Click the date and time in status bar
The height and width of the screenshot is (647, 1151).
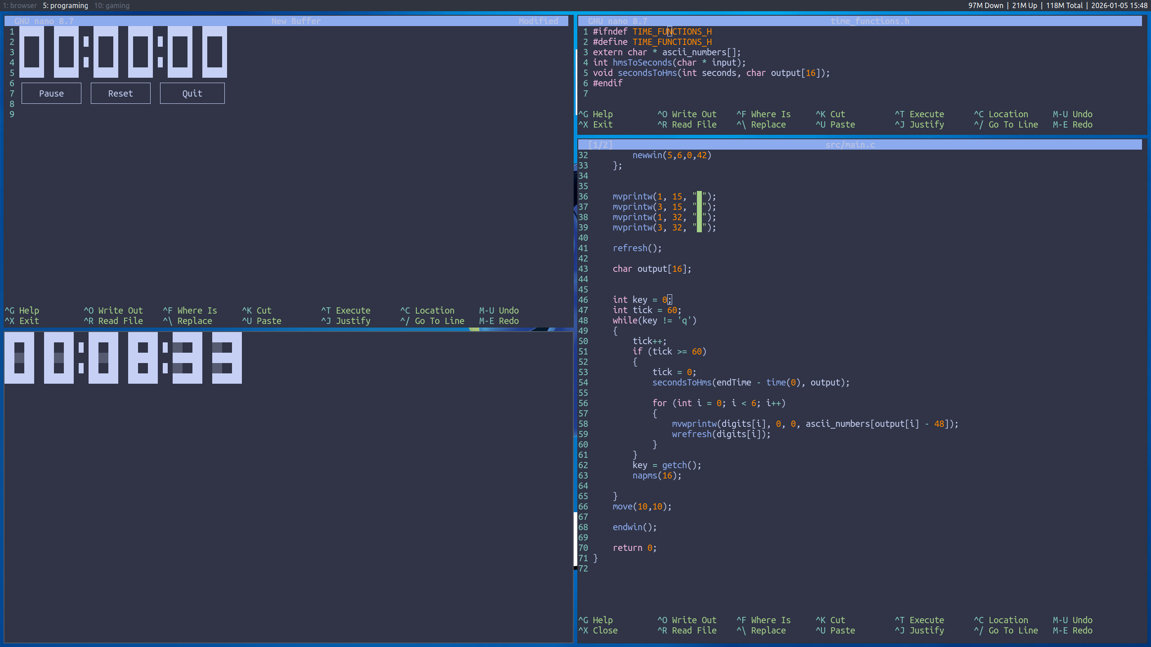pos(1119,5)
